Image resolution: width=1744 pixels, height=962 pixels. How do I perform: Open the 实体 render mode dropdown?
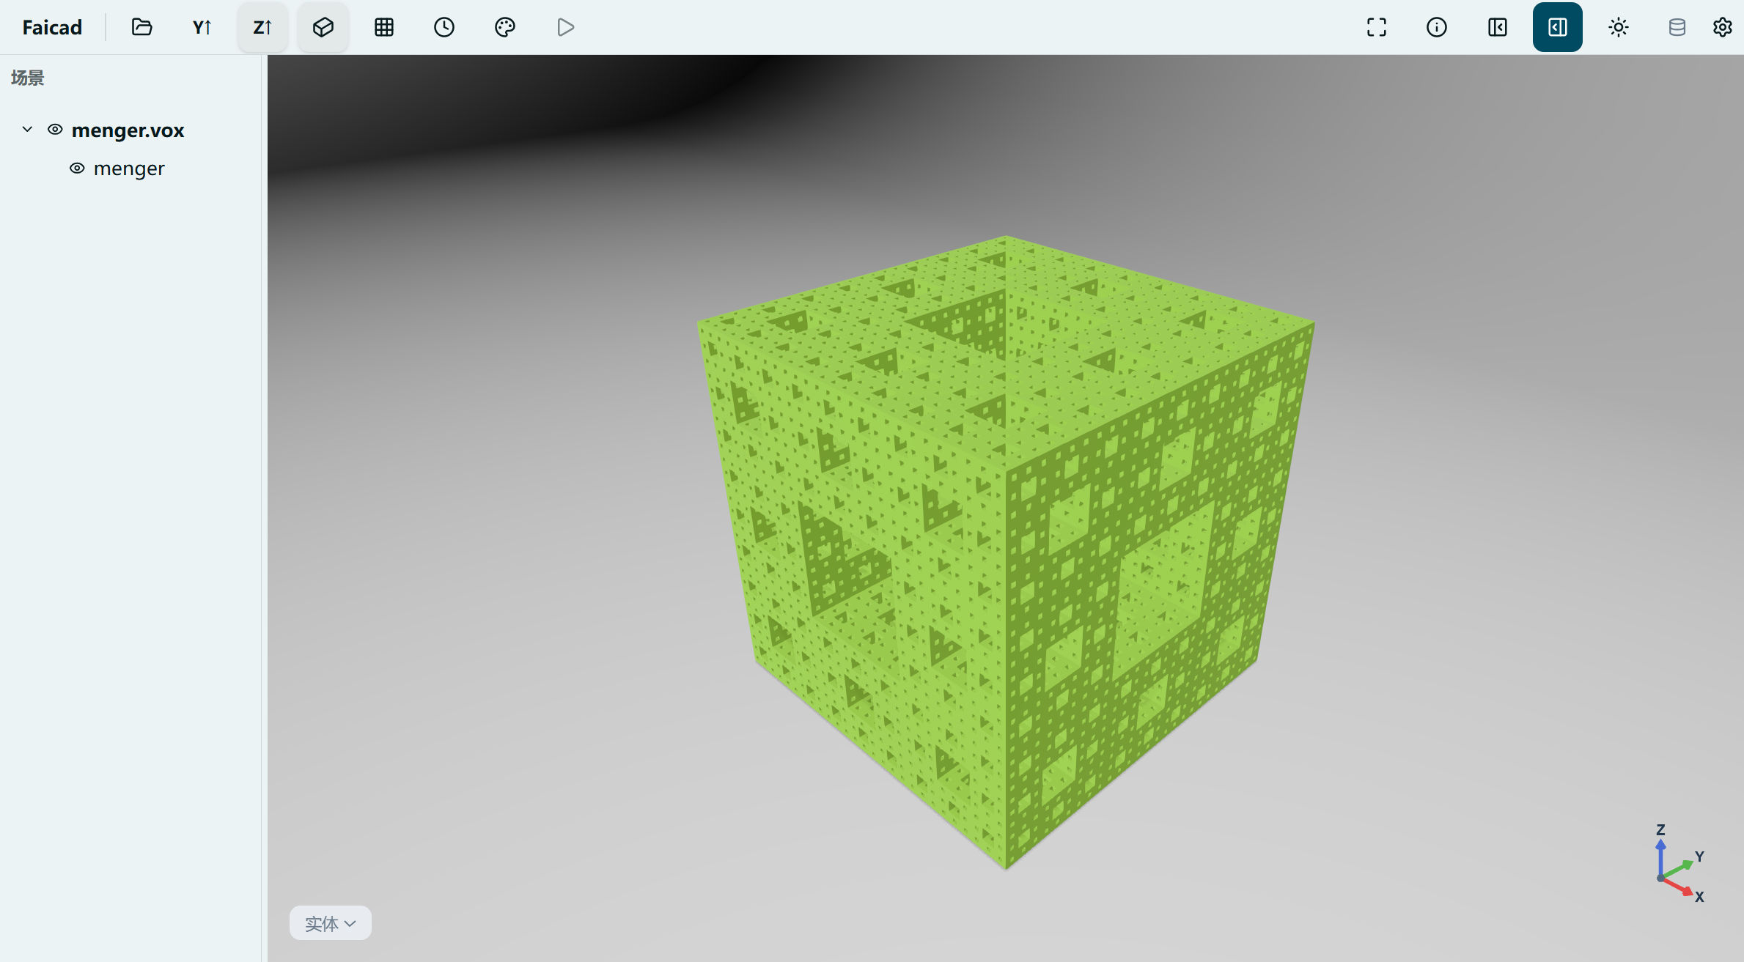(x=331, y=923)
